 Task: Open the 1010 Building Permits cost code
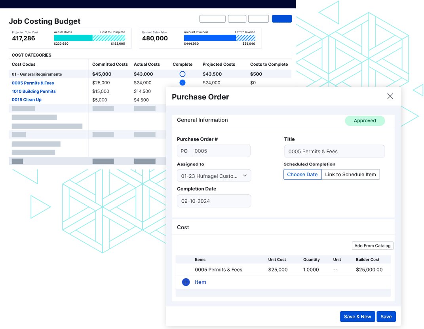pos(34,91)
